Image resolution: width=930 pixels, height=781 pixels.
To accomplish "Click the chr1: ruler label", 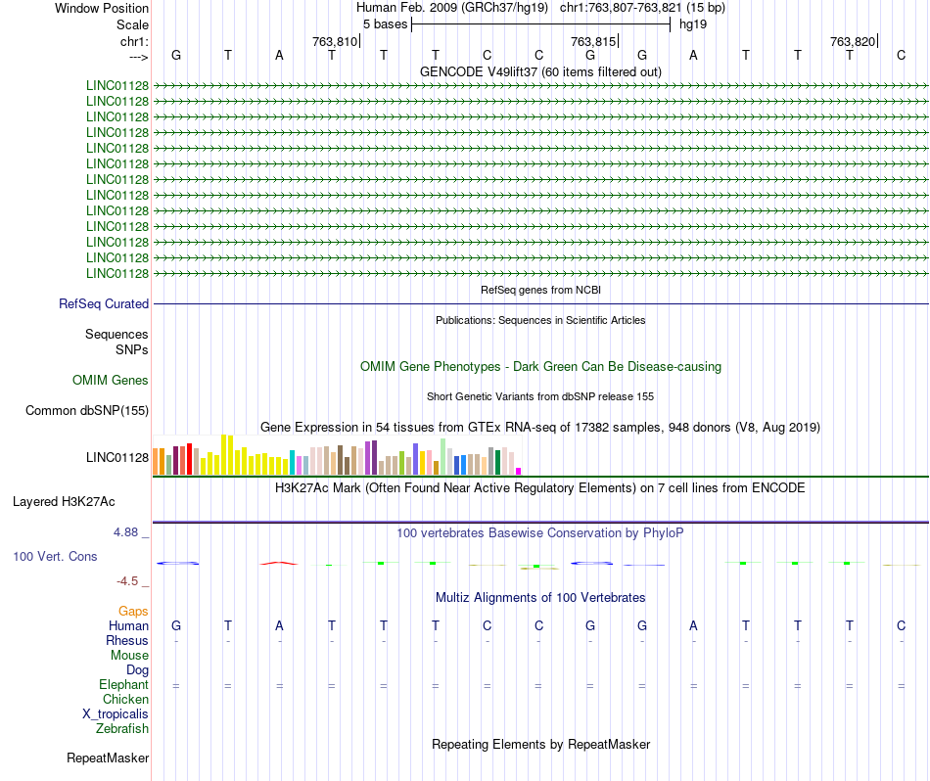I will click(134, 41).
